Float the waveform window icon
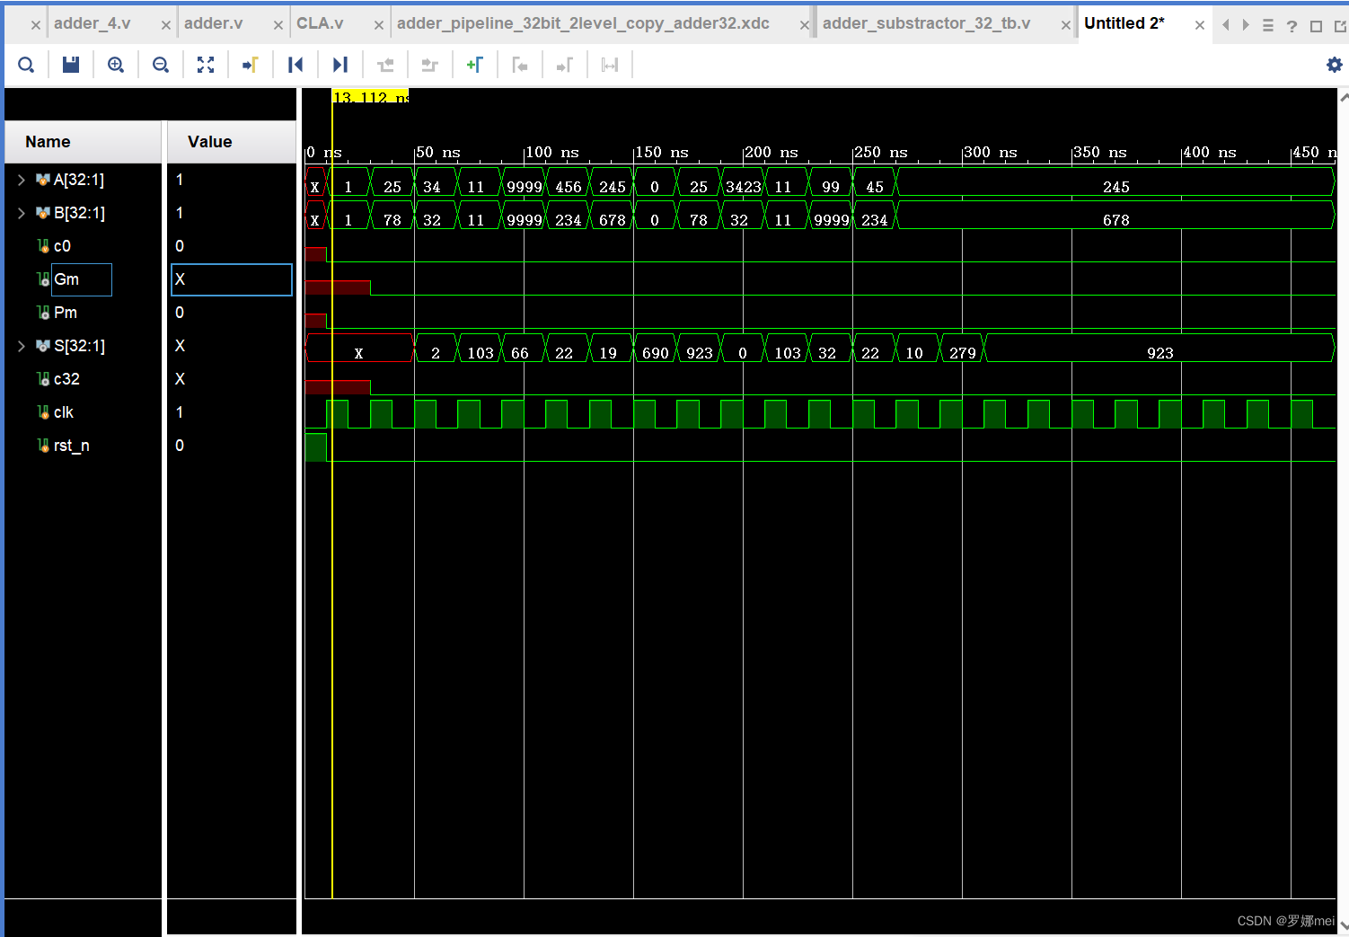This screenshot has width=1349, height=937. tap(1340, 26)
